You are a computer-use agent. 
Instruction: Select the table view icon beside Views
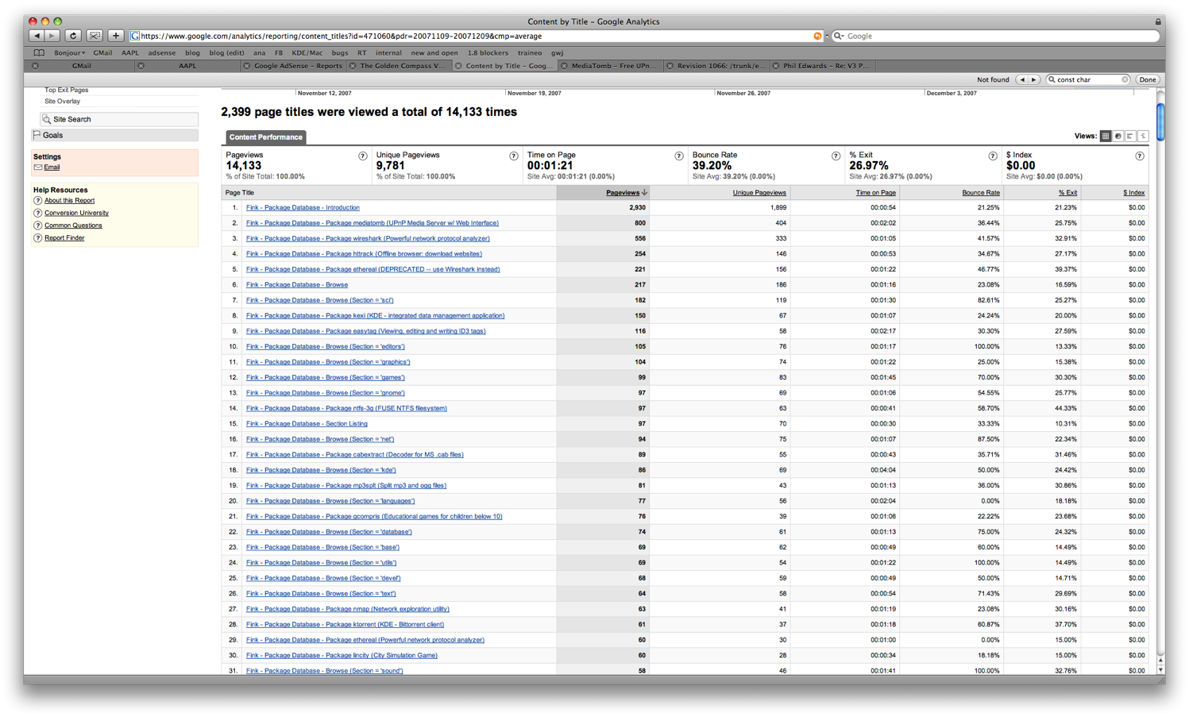point(1105,137)
